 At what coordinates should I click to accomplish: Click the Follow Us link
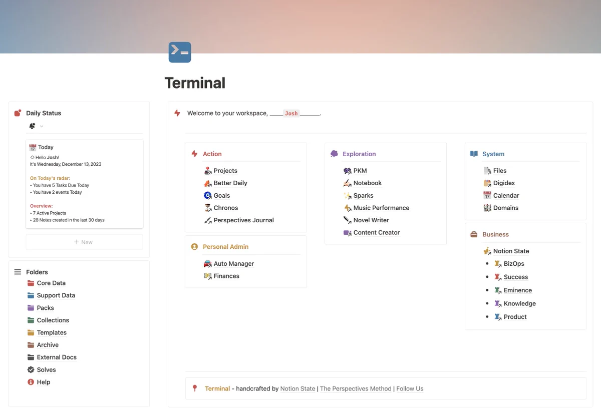[x=410, y=388]
